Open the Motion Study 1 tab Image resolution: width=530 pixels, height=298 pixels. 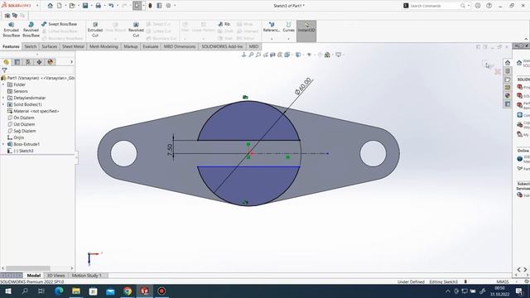click(86, 276)
